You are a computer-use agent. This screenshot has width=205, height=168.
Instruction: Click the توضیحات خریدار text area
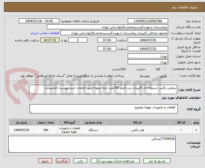(x=92, y=144)
